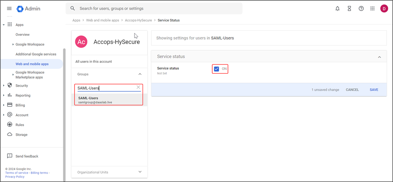Collapse the Groups section
Image resolution: width=393 pixels, height=182 pixels.
[140, 74]
